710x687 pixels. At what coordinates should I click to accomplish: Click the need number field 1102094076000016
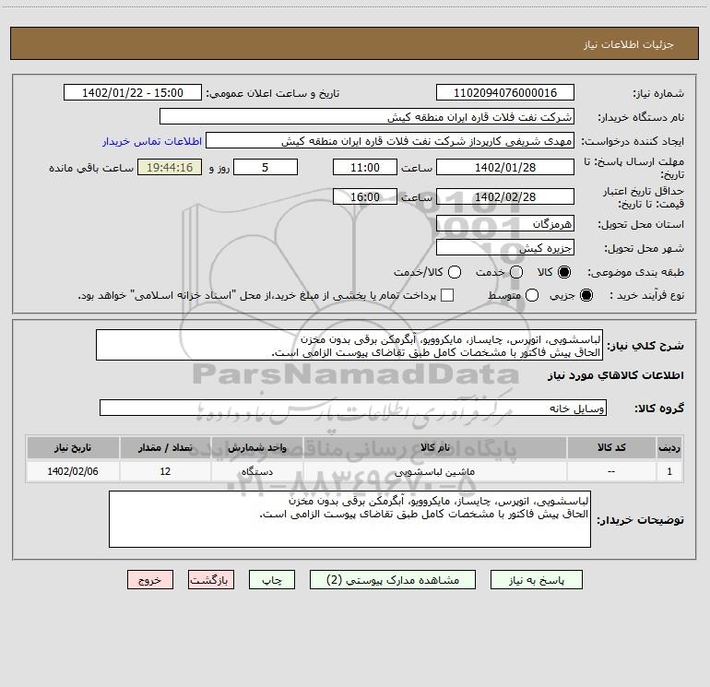coord(505,92)
